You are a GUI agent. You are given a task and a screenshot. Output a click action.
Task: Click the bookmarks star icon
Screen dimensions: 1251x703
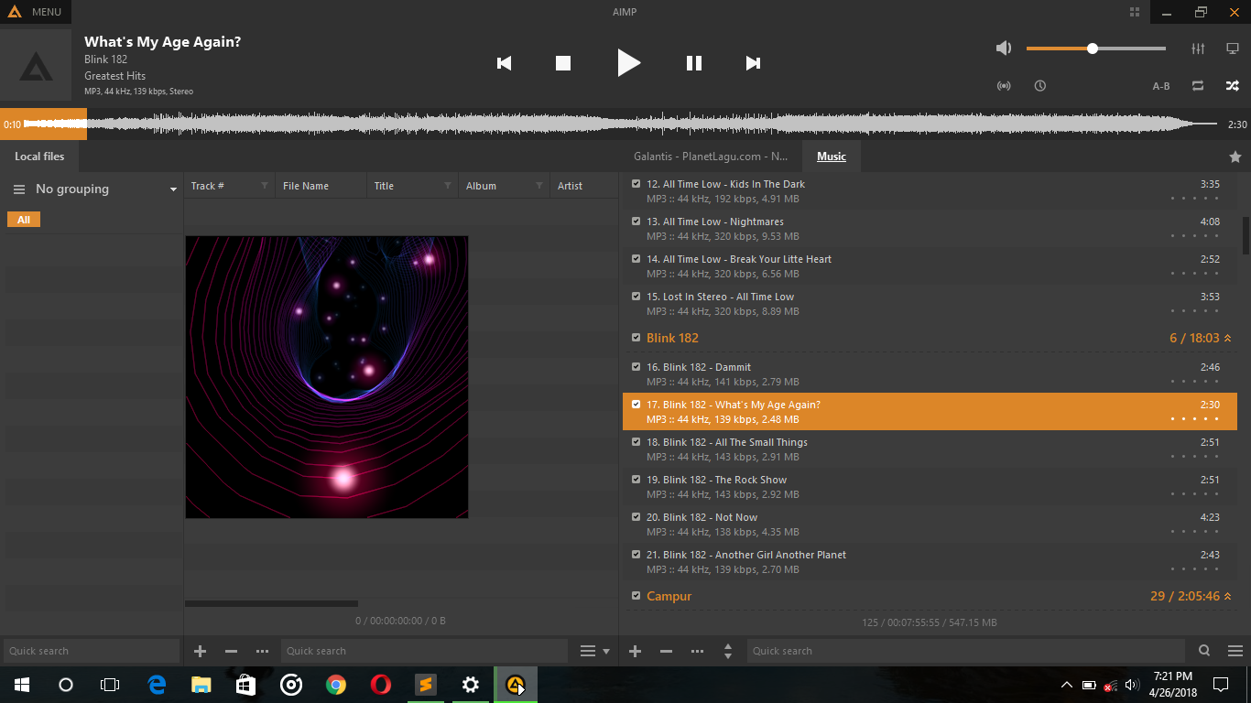(x=1235, y=157)
